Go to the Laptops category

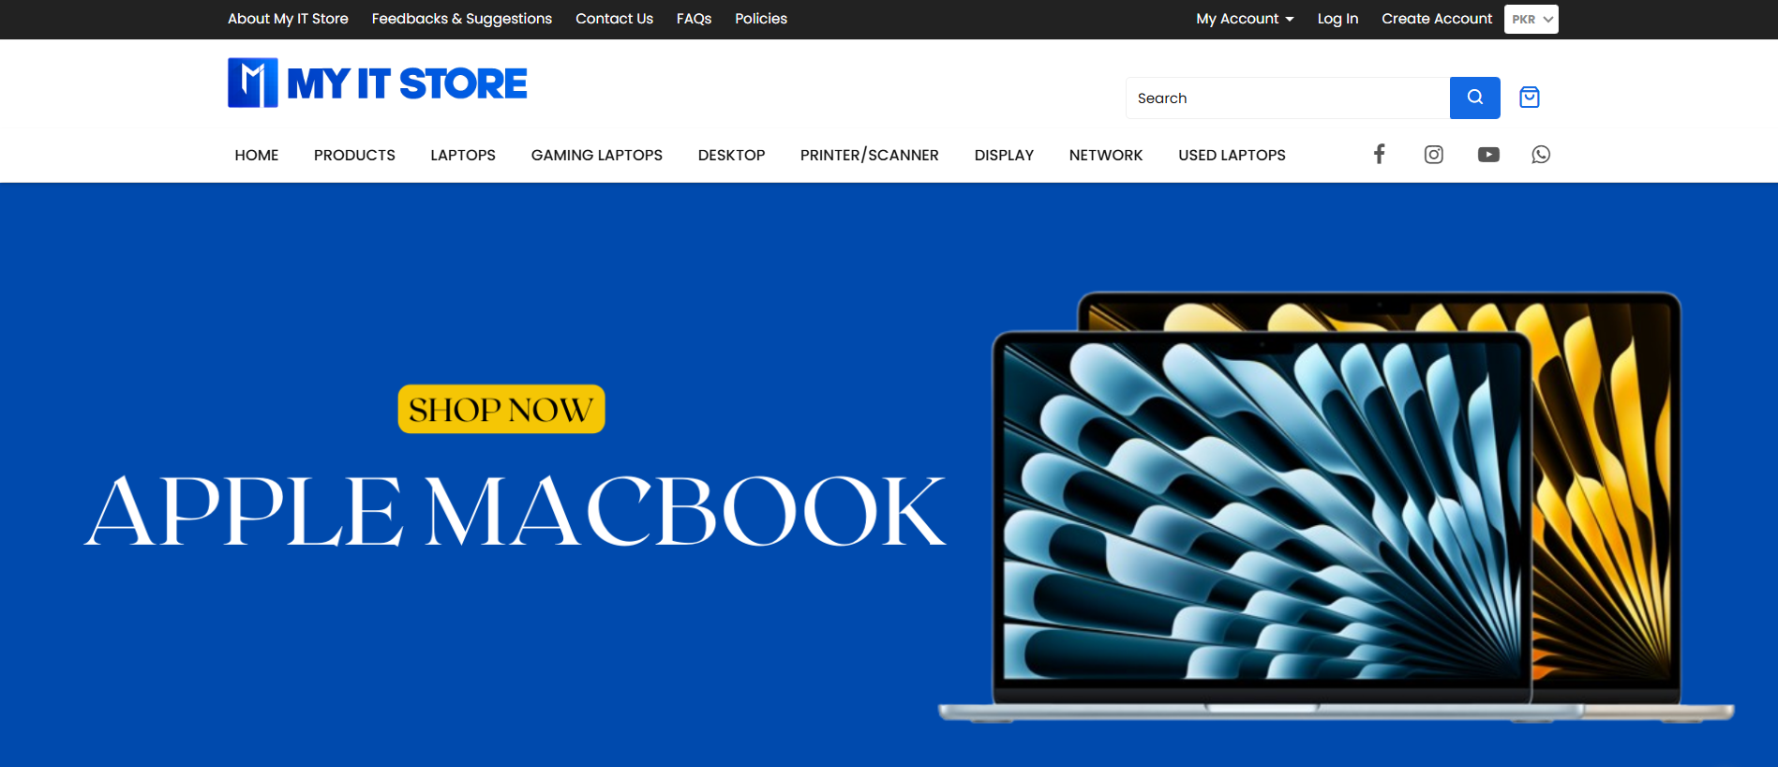463,156
